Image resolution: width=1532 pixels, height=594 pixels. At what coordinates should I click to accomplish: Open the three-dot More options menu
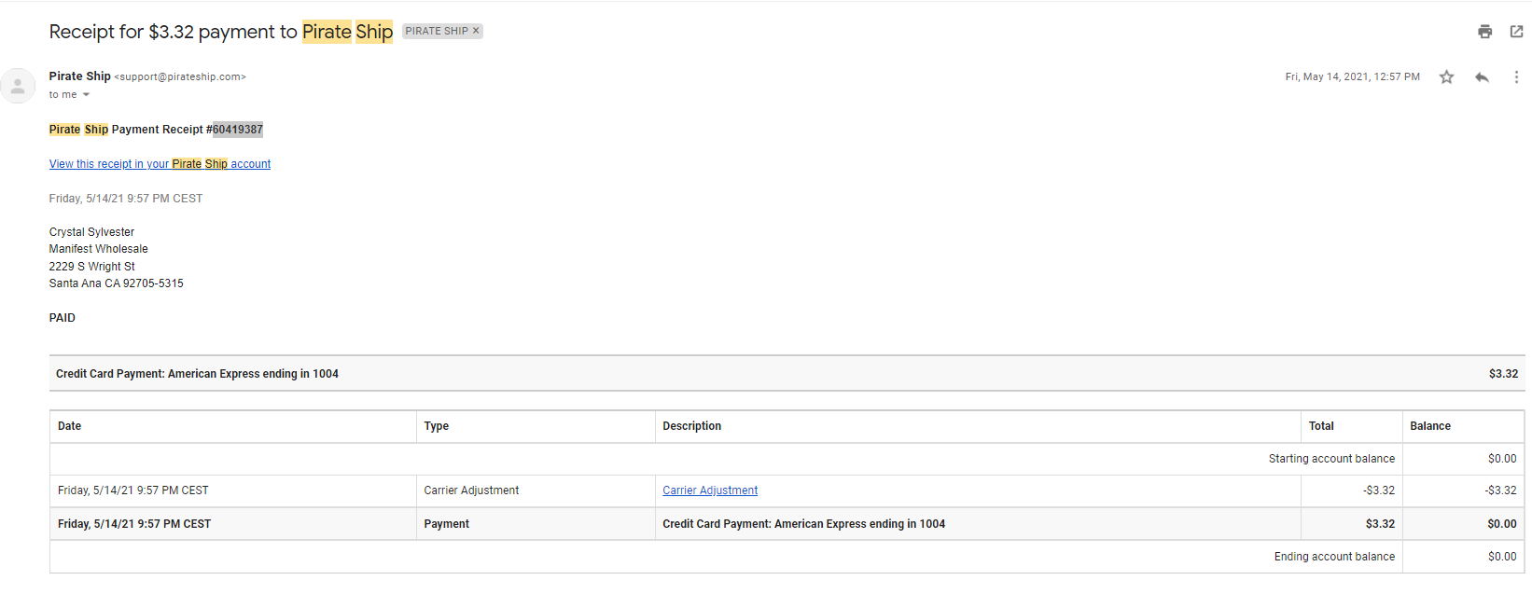pyautogui.click(x=1516, y=77)
